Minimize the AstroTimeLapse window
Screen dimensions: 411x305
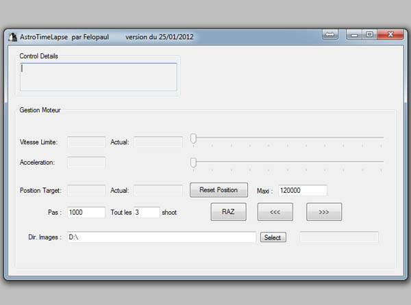353,34
